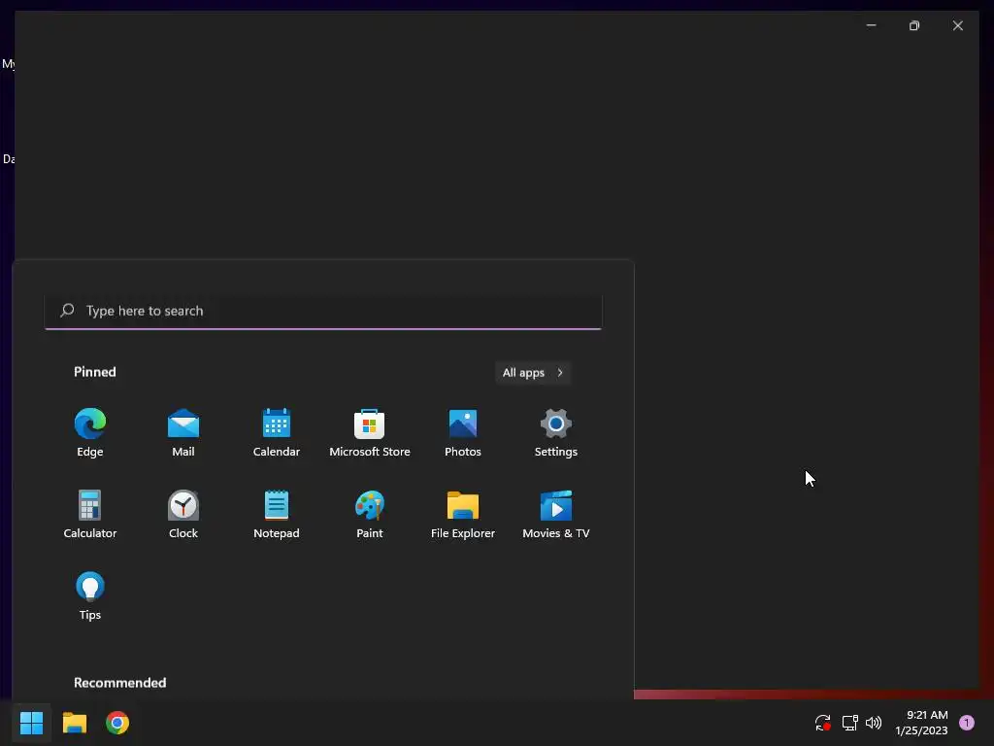Launch the Mail app
This screenshot has height=746, width=994.
click(183, 433)
